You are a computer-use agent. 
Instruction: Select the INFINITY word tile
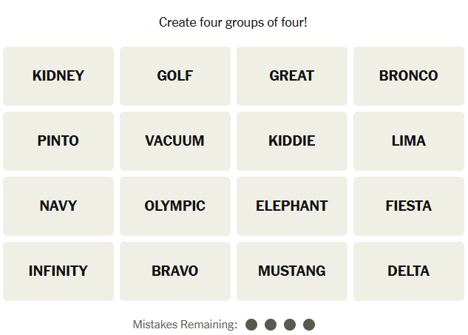[58, 271]
